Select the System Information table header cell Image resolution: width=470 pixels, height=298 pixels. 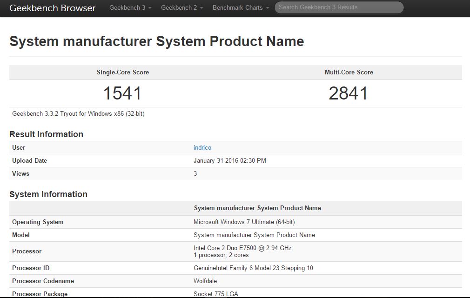tap(257, 208)
